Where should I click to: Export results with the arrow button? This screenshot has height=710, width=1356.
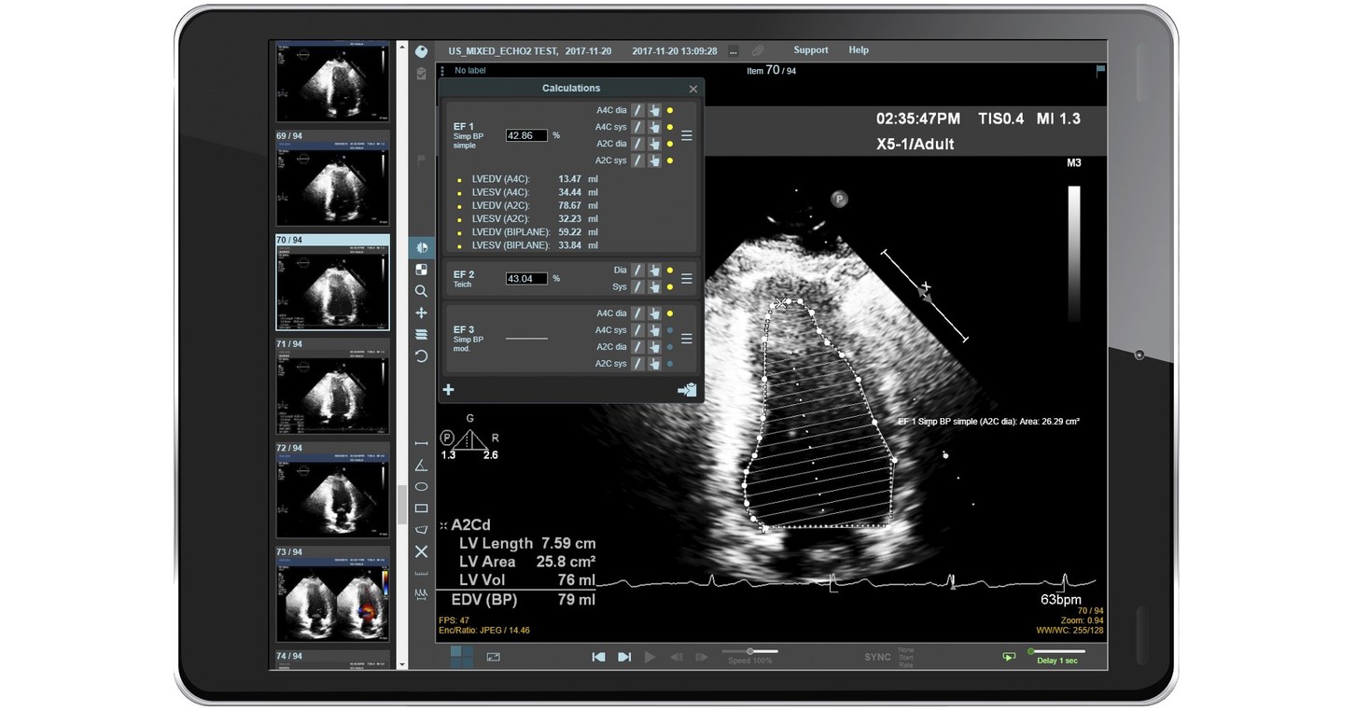[687, 389]
